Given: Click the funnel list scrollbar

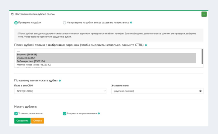Looking at the screenshot, I should [x=202, y=57].
